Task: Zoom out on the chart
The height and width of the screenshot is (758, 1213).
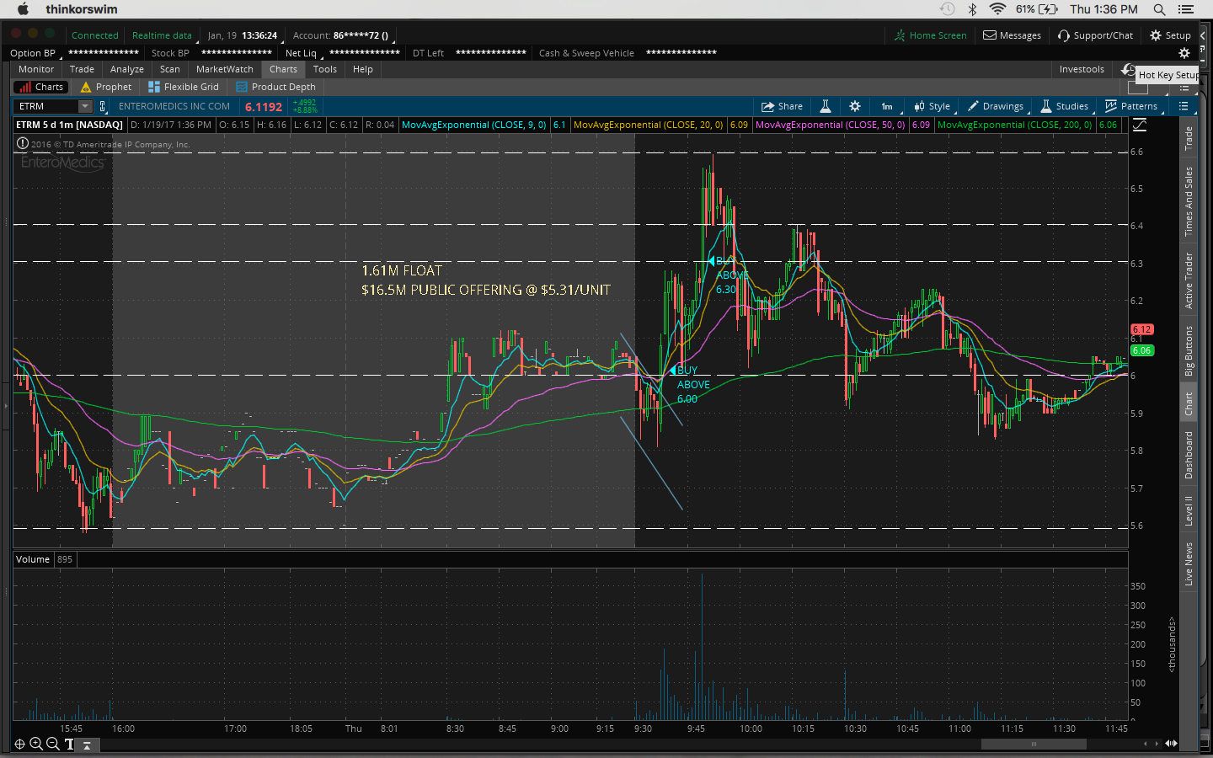Action: [x=52, y=744]
